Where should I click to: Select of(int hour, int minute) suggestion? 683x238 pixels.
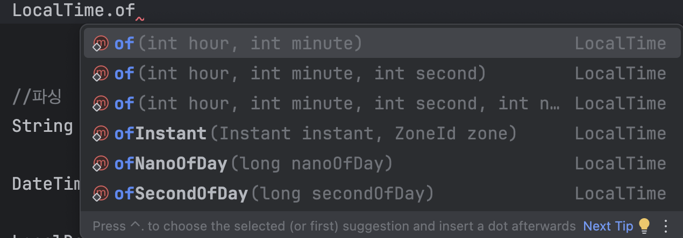[x=238, y=43]
